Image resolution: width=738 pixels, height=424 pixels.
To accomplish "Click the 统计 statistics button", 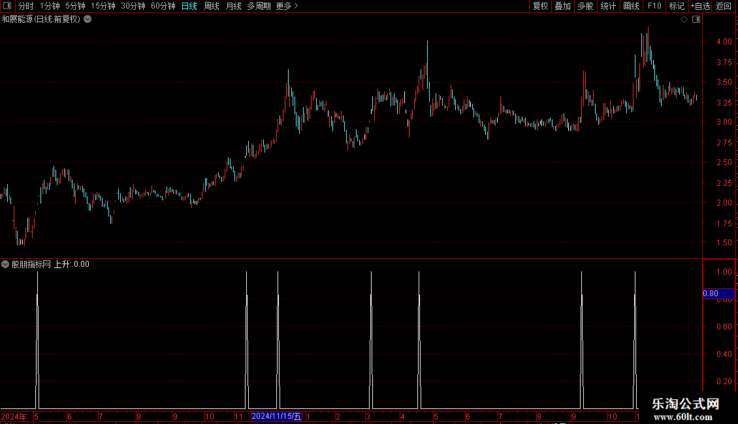I will point(608,6).
